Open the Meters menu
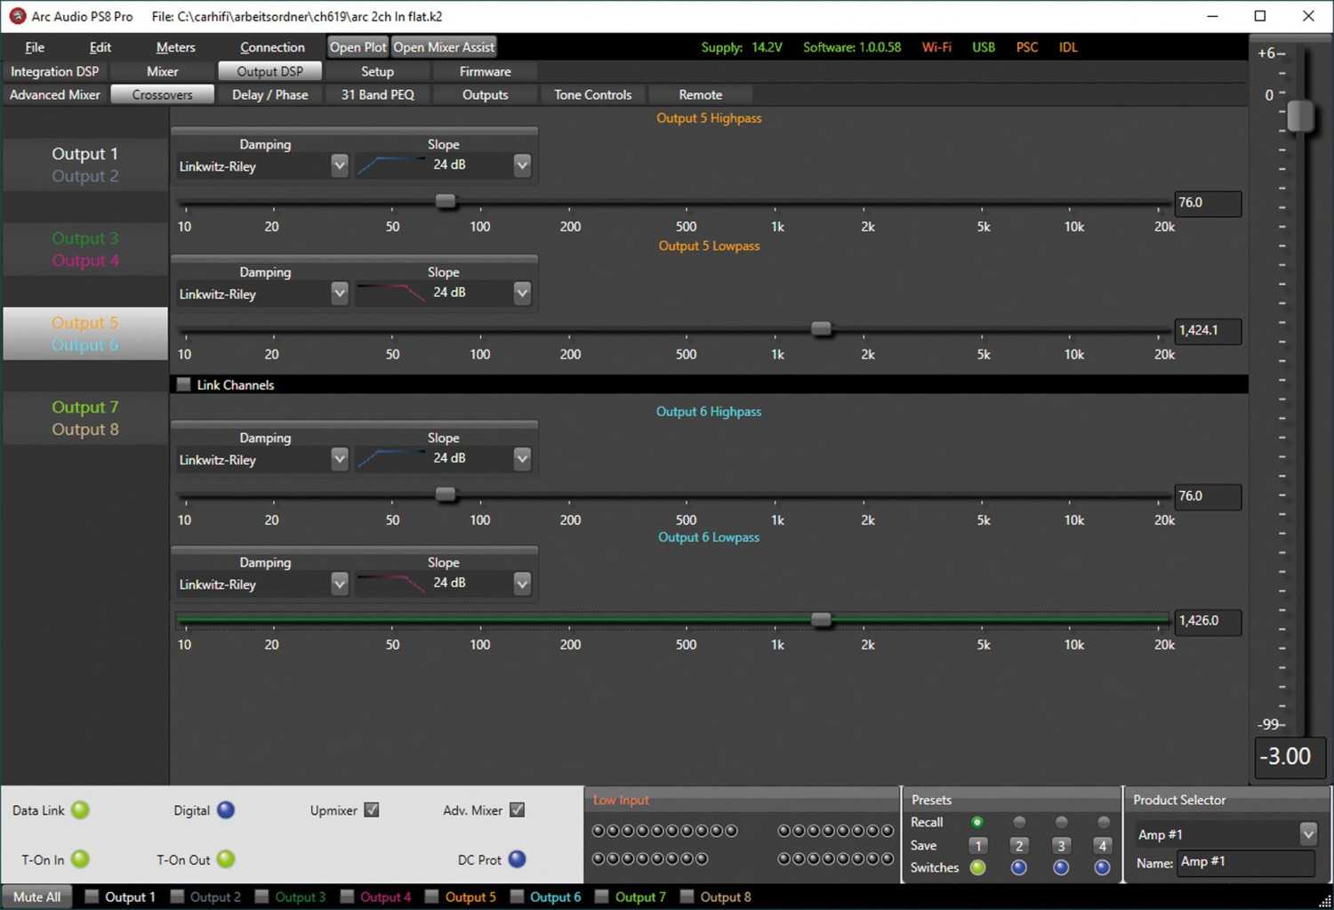 click(x=175, y=47)
